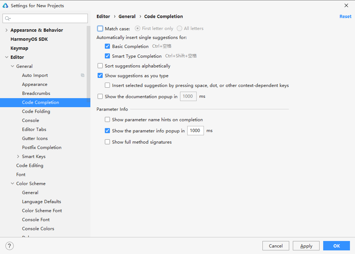Open the help question mark icon
This screenshot has height=254, width=355.
coord(9,246)
